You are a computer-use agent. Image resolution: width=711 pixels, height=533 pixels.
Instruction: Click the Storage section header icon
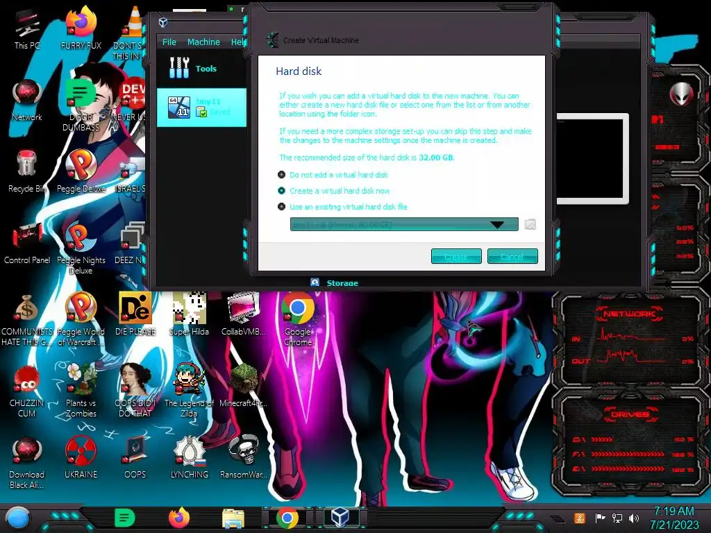(315, 282)
